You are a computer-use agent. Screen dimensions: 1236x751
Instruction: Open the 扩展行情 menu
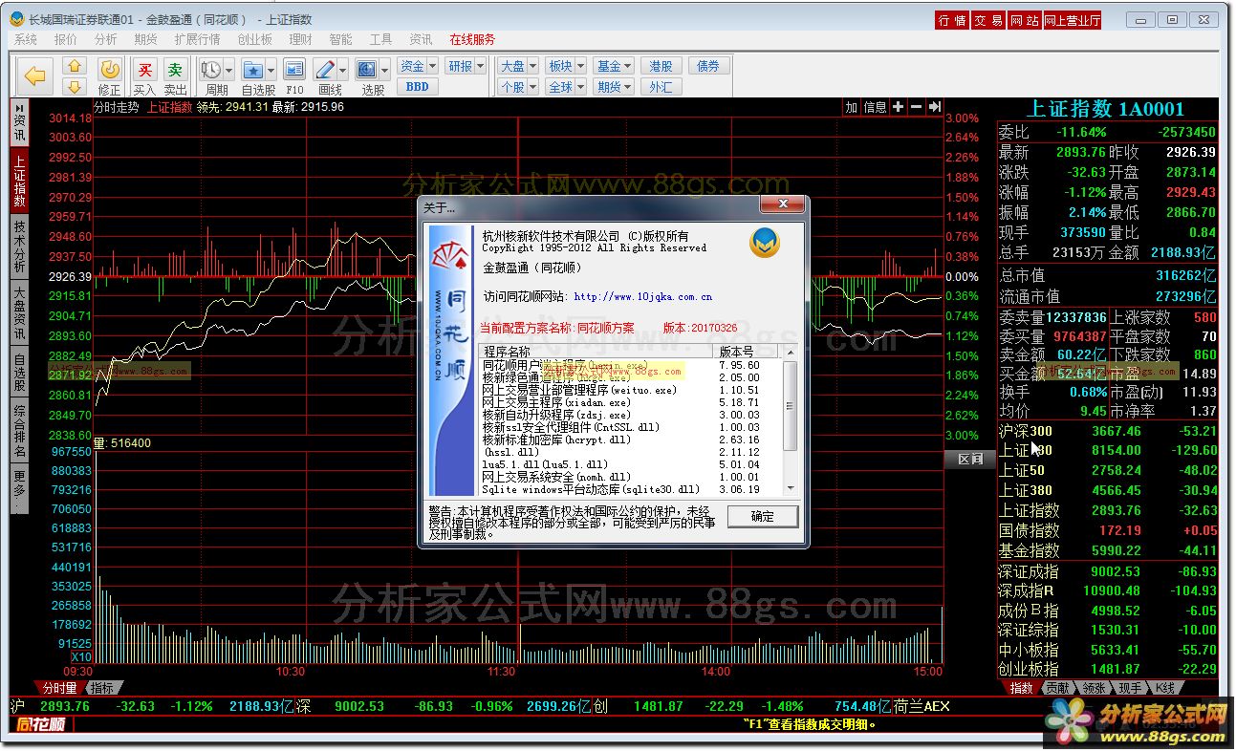197,39
